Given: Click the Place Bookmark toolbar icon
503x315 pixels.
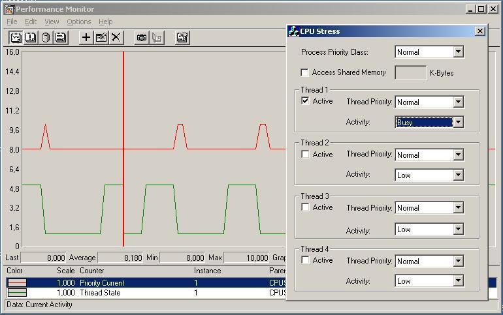Looking at the screenshot, I should coord(157,37).
